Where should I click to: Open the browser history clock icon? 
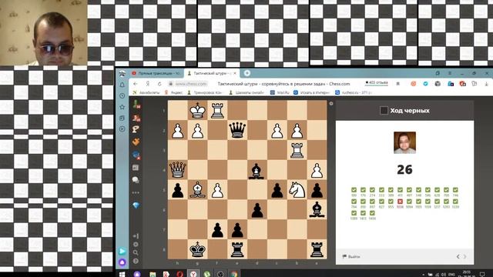tap(122, 95)
